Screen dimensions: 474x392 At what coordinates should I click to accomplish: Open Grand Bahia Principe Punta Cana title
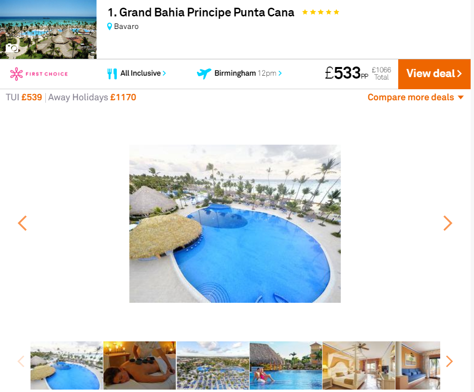201,13
